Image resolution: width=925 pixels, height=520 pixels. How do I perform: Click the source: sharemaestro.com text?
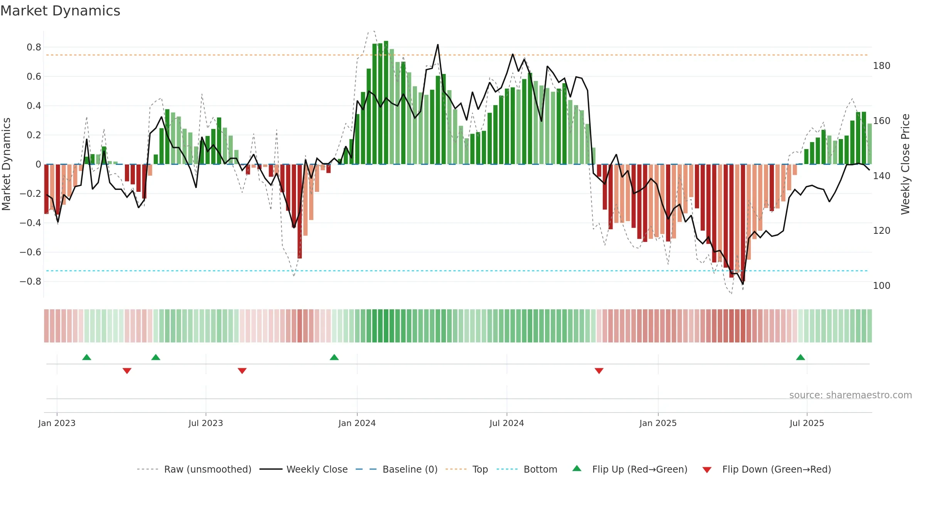[x=851, y=395]
